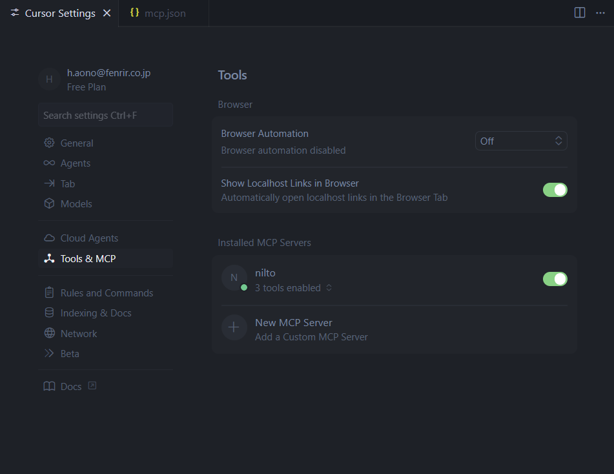Click the Agents infinity icon
614x474 pixels.
pyautogui.click(x=49, y=163)
